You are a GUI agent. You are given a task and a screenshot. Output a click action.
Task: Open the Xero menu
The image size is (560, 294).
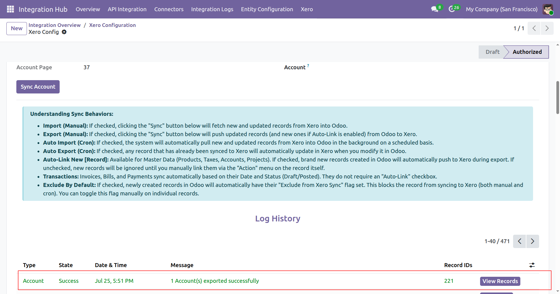[307, 9]
